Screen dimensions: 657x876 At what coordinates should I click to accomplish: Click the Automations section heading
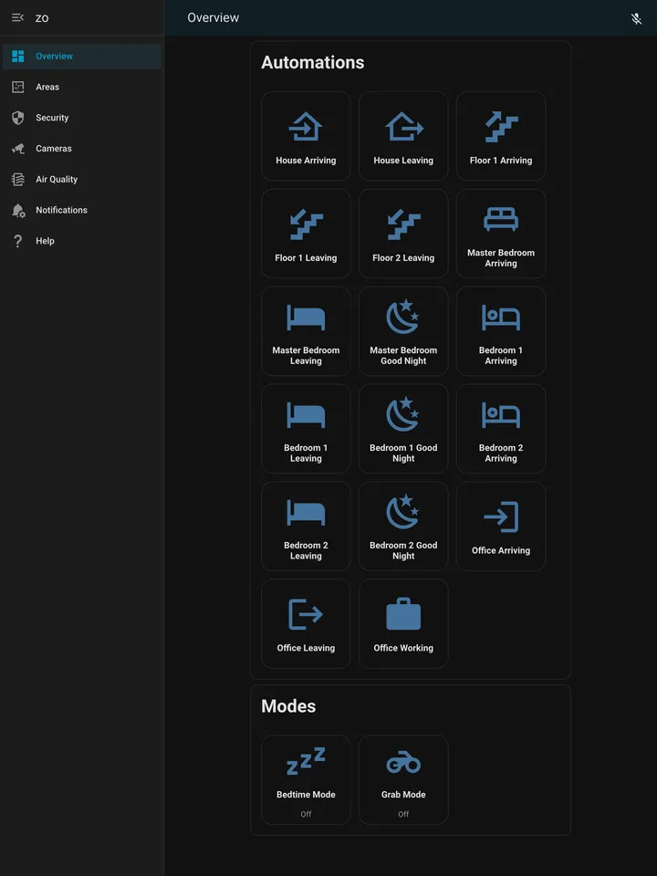coord(313,63)
